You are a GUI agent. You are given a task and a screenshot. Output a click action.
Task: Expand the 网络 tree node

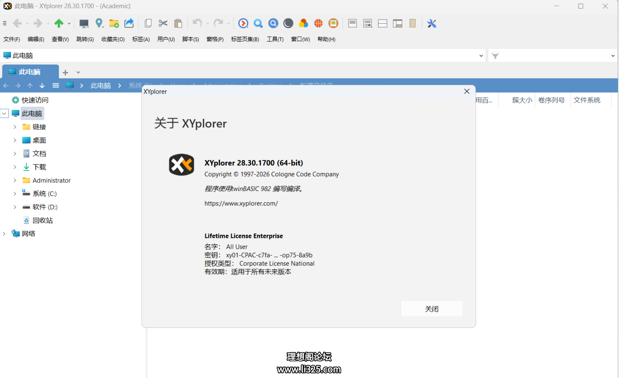click(x=4, y=234)
